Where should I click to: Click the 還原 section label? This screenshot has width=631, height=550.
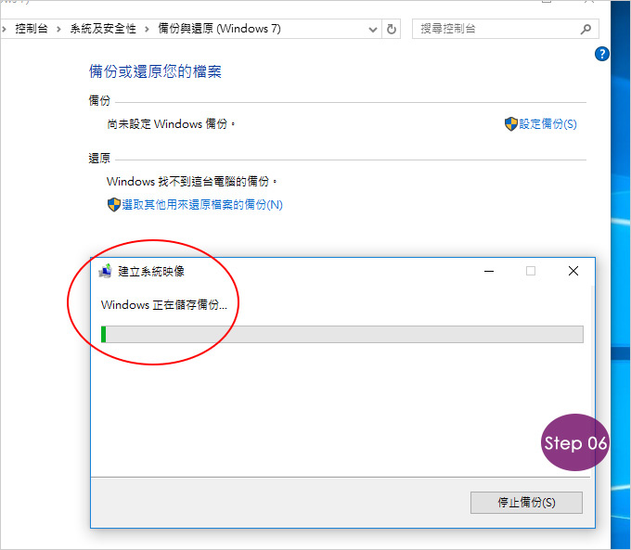(x=99, y=158)
